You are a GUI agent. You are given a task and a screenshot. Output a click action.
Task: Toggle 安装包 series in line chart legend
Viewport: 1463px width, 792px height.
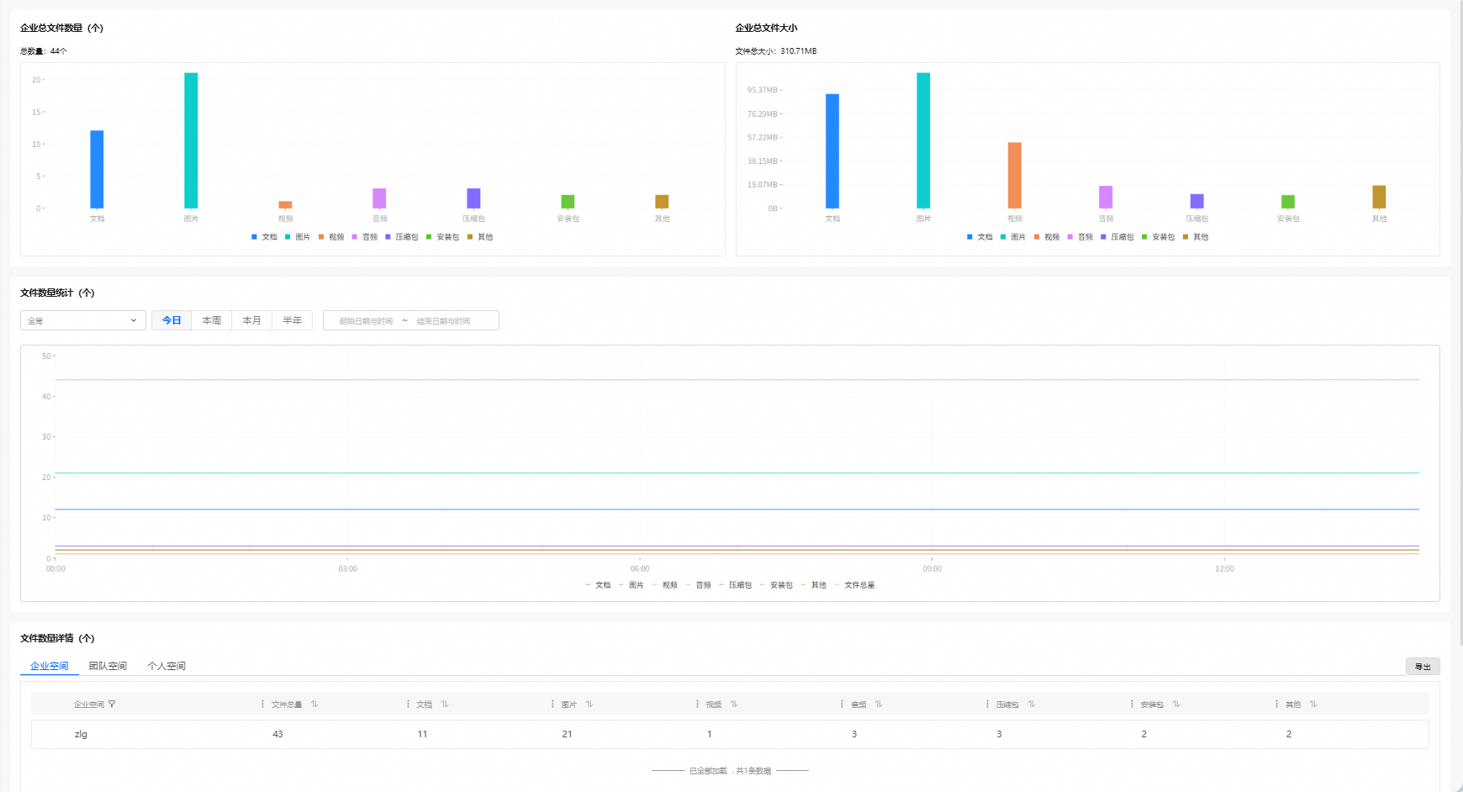tap(777, 585)
